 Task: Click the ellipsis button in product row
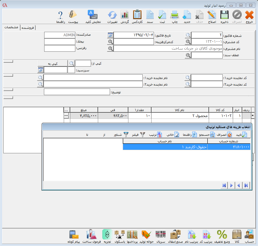click(66, 116)
